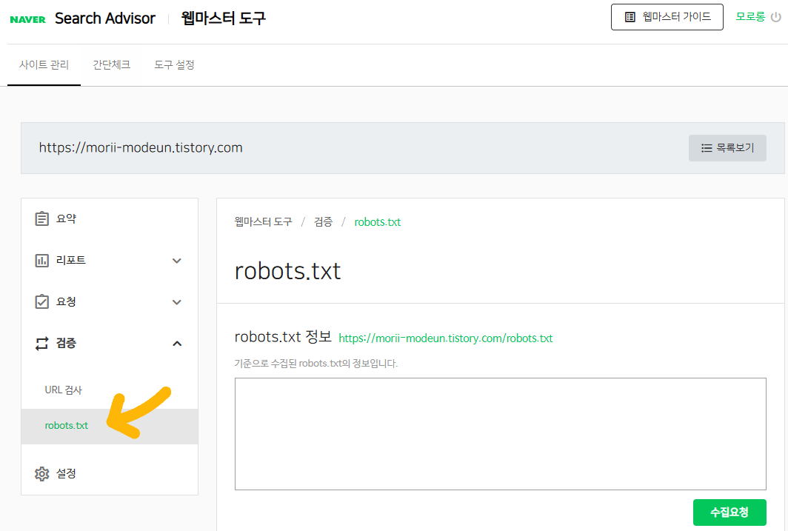Open Search Advisor home link
Image resolution: width=788 pixels, height=531 pixels.
click(105, 19)
